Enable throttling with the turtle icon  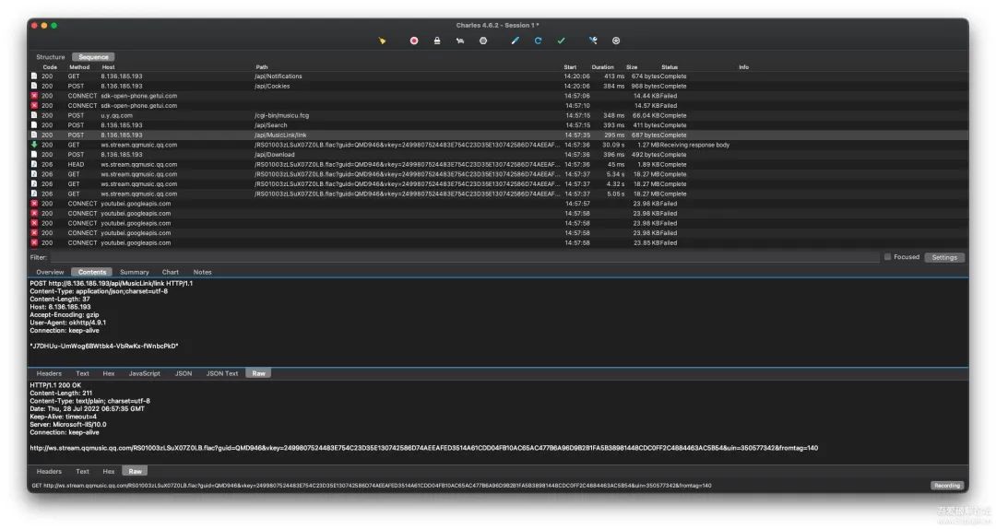tap(460, 41)
